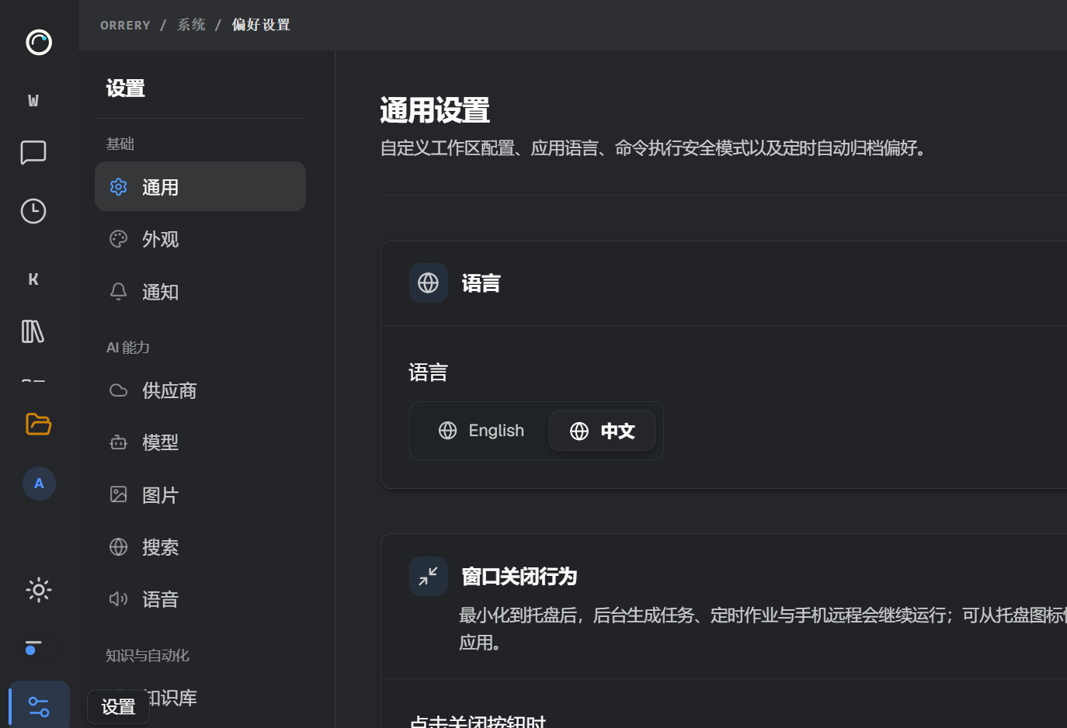The image size is (1067, 728).
Task: Click ORRERY in the breadcrumb
Action: (125, 26)
